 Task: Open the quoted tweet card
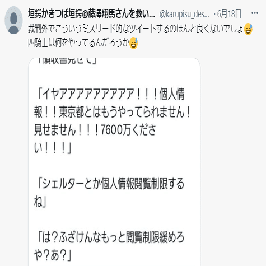[x=114, y=162]
